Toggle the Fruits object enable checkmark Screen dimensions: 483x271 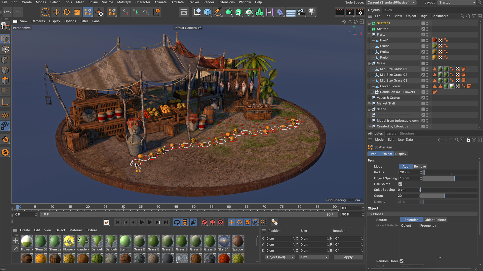point(423,35)
